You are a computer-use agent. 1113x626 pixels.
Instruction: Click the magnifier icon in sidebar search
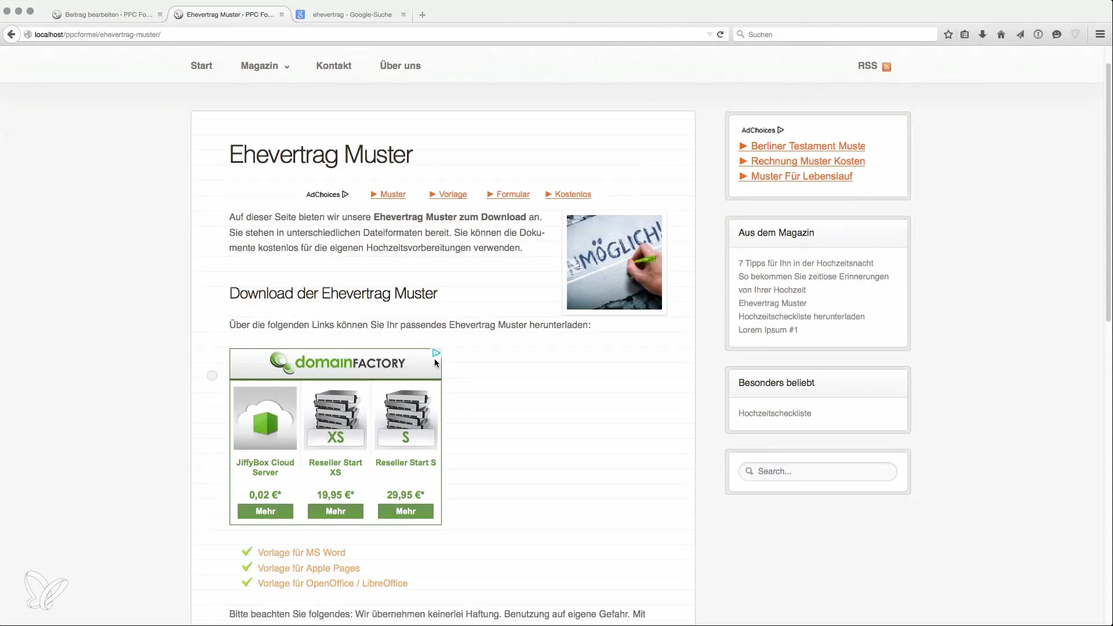coord(749,471)
